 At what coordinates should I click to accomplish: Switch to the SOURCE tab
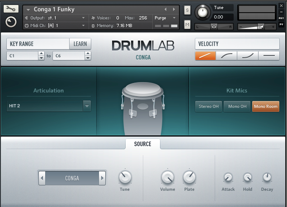[x=143, y=144]
